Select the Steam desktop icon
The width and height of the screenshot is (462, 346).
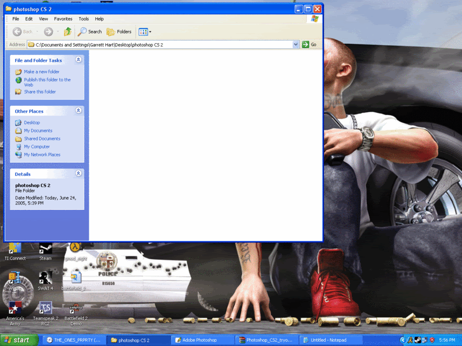[45, 252]
